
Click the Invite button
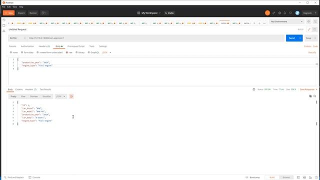[169, 13]
